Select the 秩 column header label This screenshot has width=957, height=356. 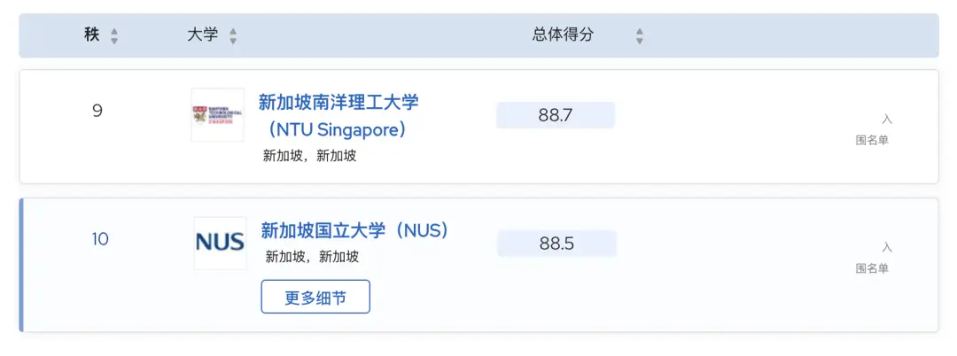[x=91, y=35]
